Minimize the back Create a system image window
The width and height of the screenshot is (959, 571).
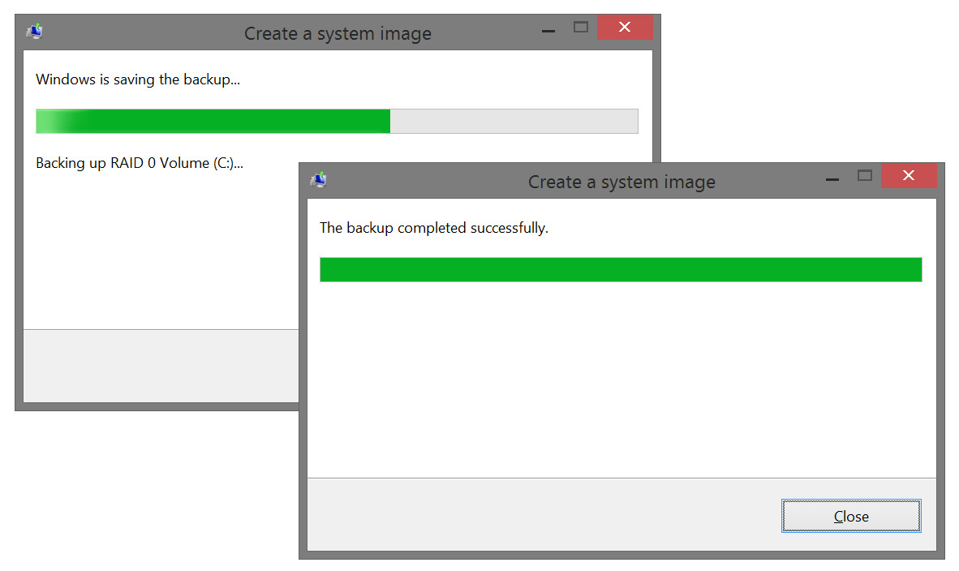(548, 31)
